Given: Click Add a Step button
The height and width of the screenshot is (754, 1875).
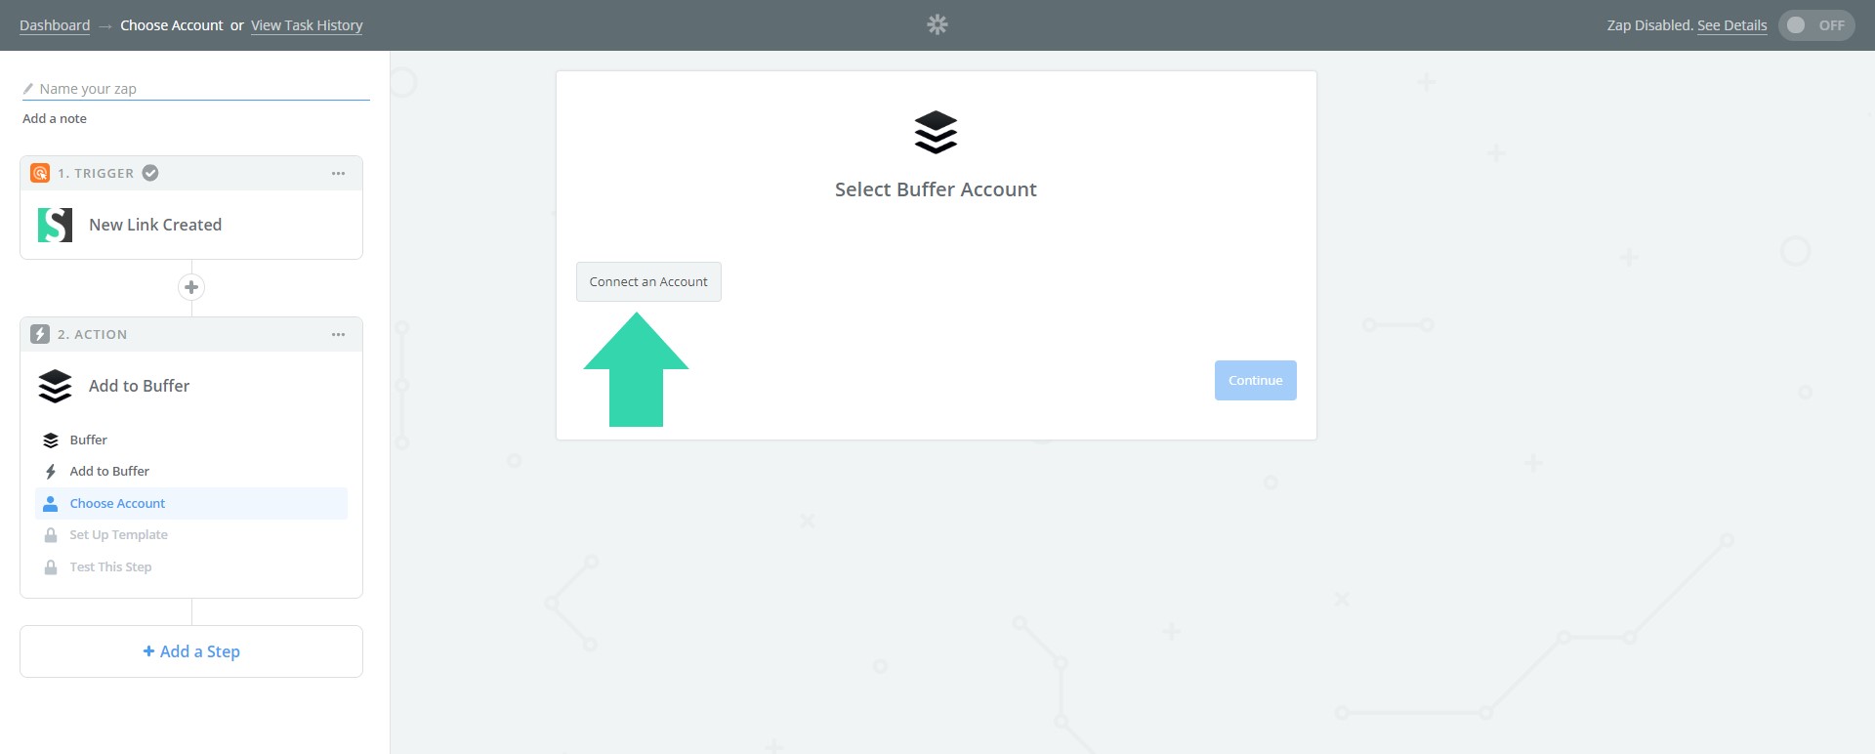Looking at the screenshot, I should tap(191, 651).
